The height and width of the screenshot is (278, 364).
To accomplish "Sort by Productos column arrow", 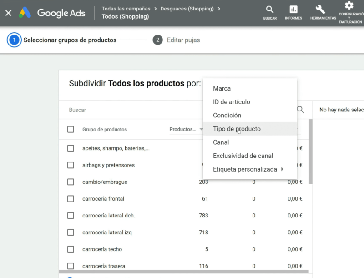I will click(x=201, y=130).
